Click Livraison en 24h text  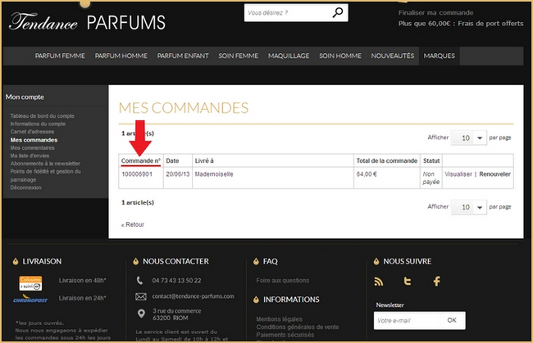coord(82,298)
